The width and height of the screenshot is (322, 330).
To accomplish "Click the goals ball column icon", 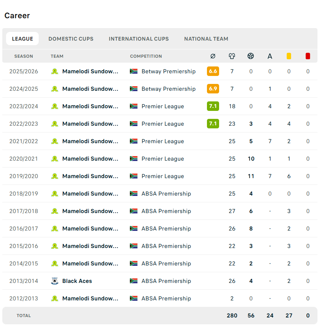I will pyautogui.click(x=251, y=56).
